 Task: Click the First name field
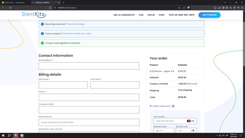63,85
